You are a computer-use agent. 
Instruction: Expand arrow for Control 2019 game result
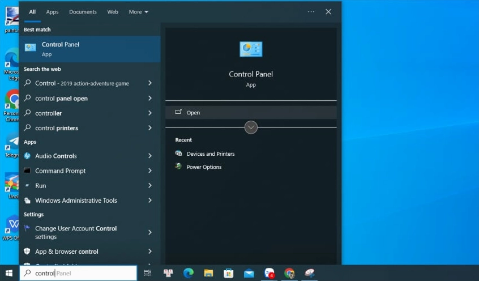150,83
